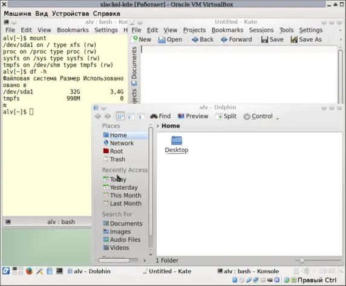This screenshot has height=286, width=346.
Task: Open Kate Projects menu
Action: (x=194, y=30)
